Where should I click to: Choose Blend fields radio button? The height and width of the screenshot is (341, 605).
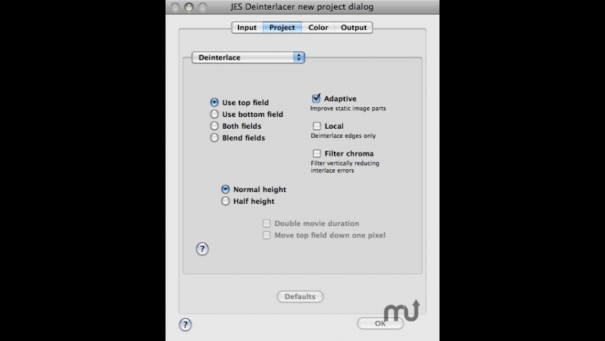[214, 138]
